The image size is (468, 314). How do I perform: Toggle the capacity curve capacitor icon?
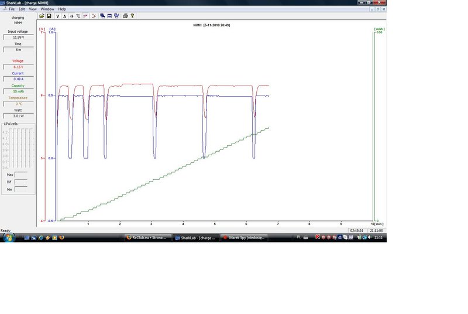(71, 16)
